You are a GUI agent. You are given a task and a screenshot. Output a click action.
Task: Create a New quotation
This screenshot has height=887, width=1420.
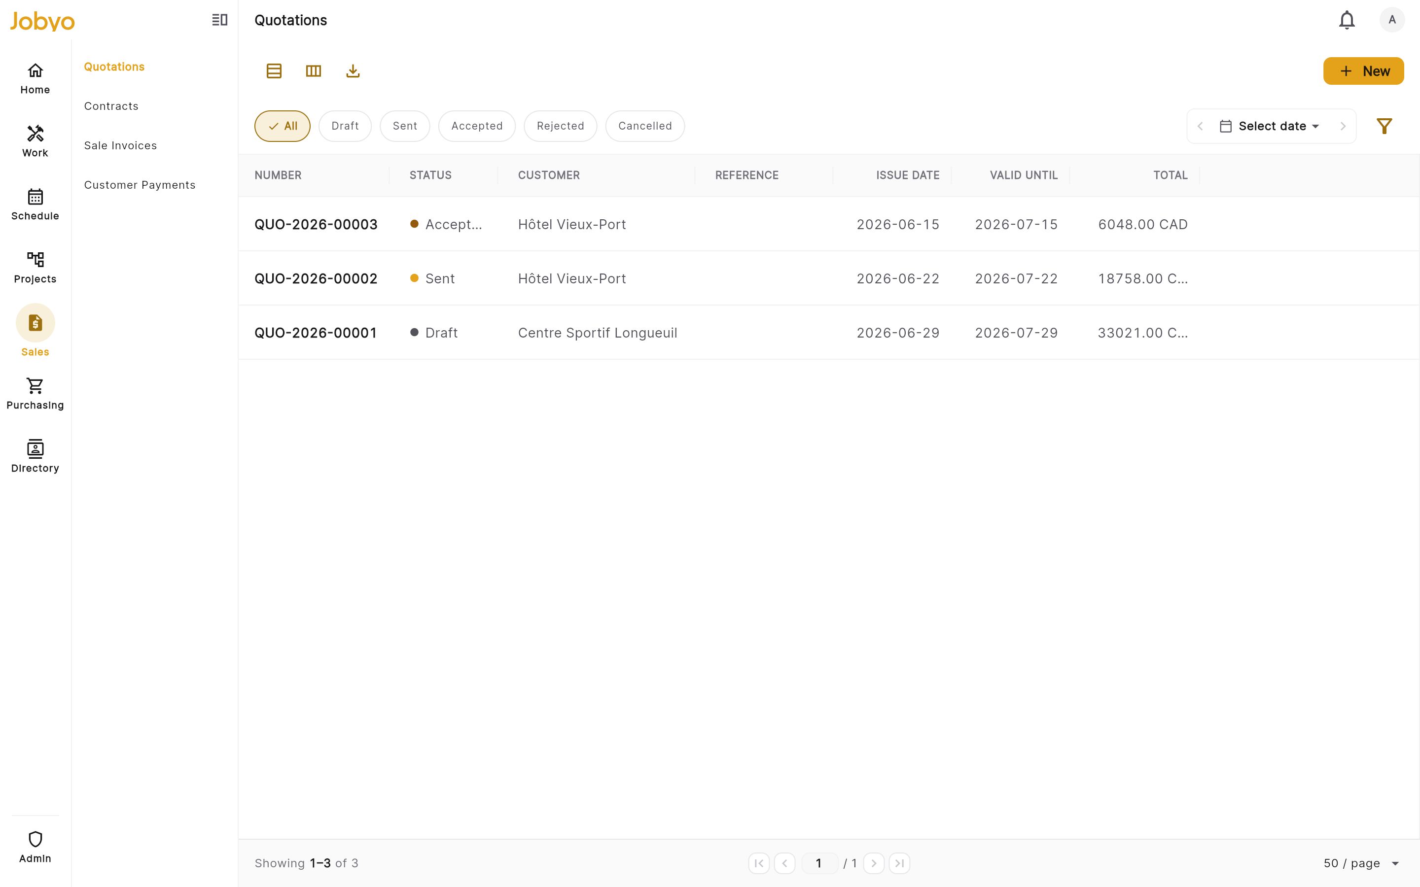click(x=1363, y=71)
